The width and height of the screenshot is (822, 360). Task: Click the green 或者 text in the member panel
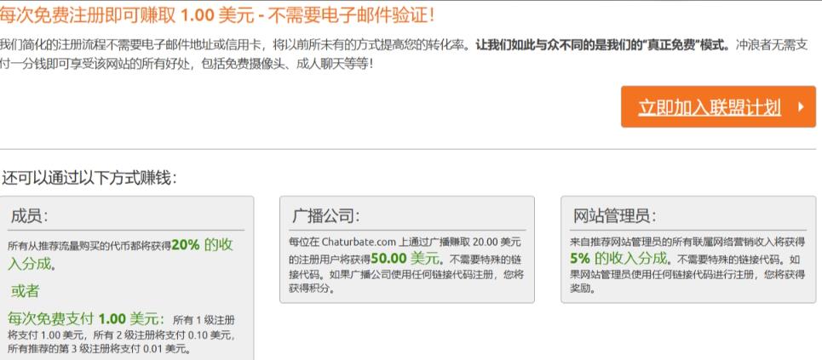[x=26, y=291]
